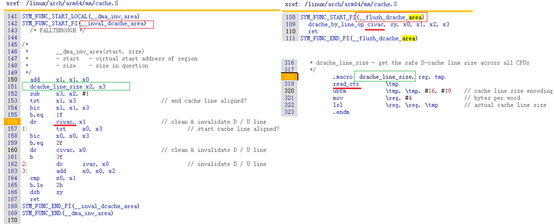Viewport: 554px width, 224px height.
Task: Click ivac operand on line 162
Action: 89,164
